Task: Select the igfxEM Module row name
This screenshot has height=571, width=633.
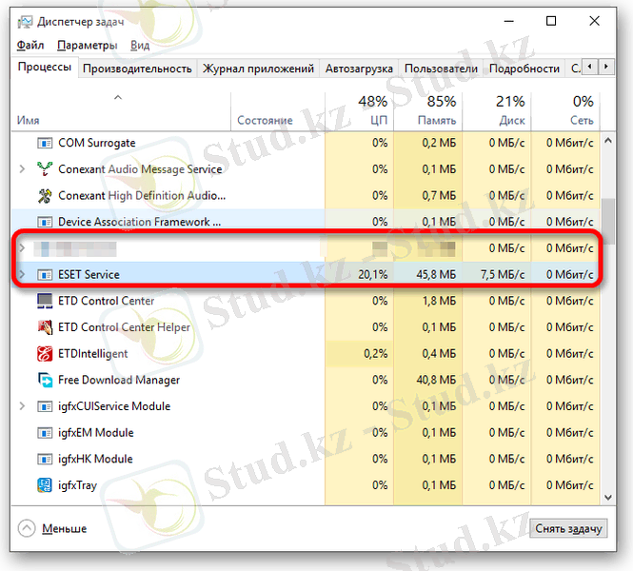Action: [x=96, y=433]
